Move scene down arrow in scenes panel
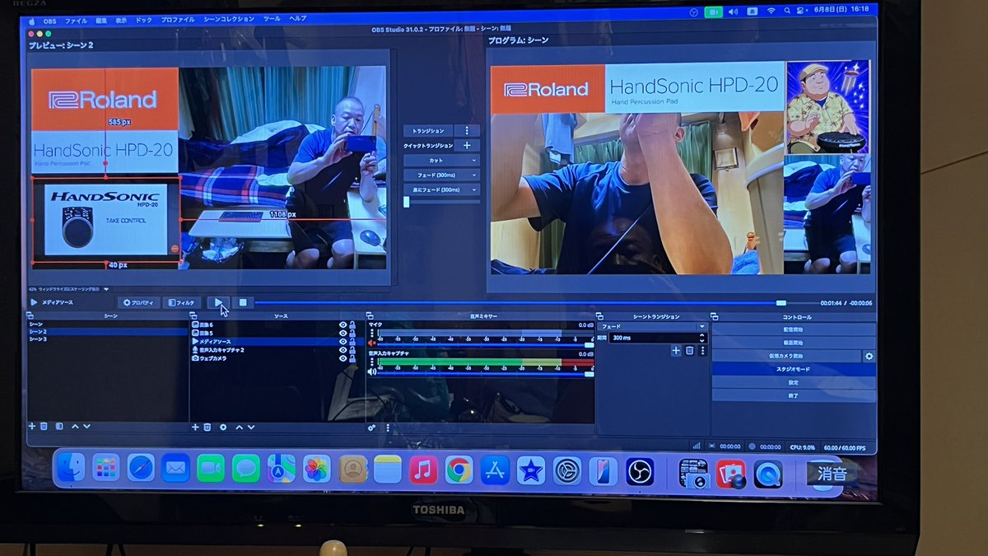The width and height of the screenshot is (988, 556). [x=87, y=427]
